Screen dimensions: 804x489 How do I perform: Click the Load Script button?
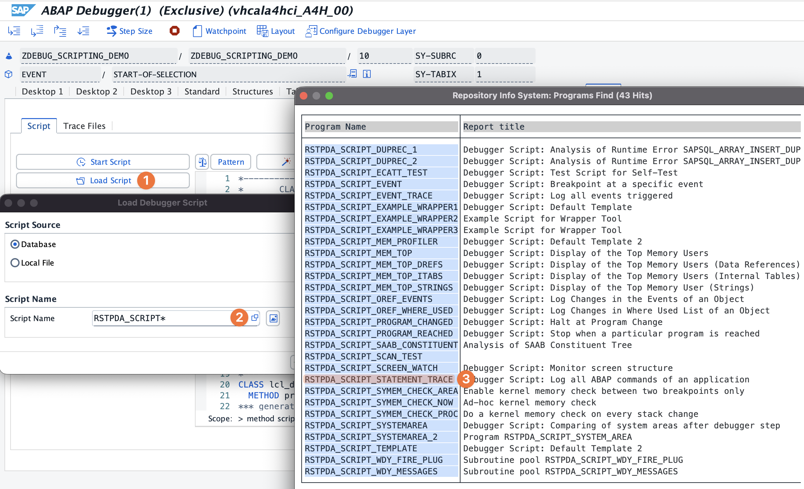103,181
